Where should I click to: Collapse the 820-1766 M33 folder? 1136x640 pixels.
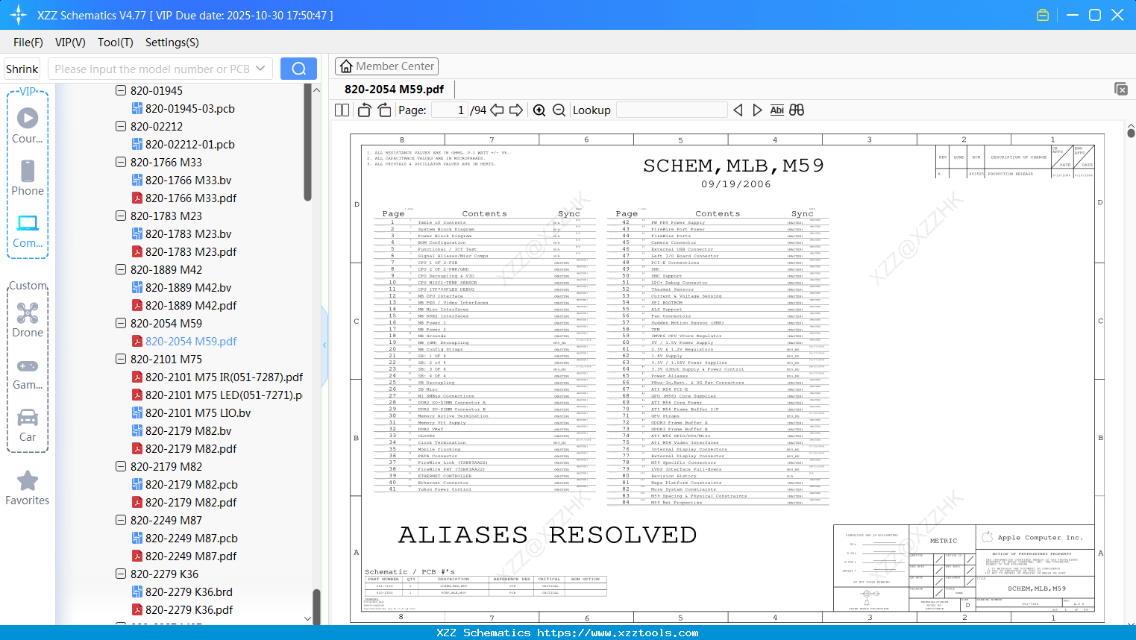pos(121,162)
